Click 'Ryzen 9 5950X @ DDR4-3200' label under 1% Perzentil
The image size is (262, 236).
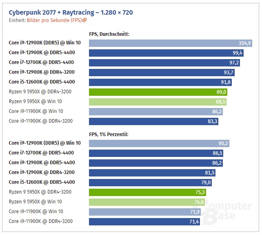(40, 192)
